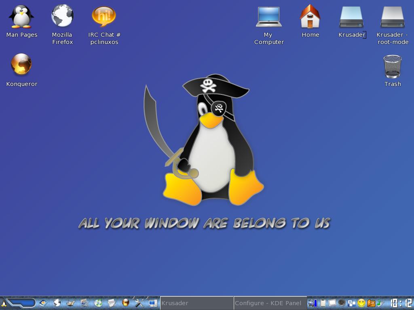Launch the globe web browser in panel
Viewport: 414px width, 310px height.
[57, 303]
